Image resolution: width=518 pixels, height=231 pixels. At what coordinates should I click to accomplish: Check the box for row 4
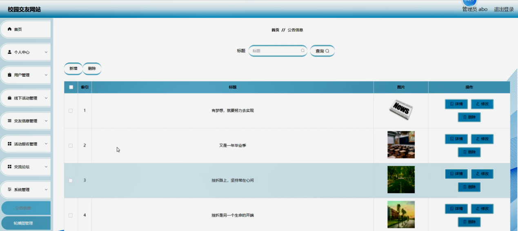pyautogui.click(x=71, y=215)
